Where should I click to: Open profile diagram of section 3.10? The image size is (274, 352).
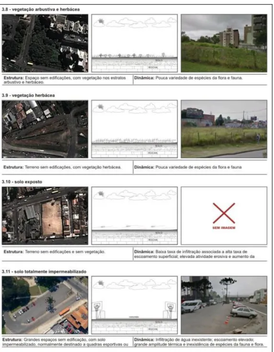point(135,216)
